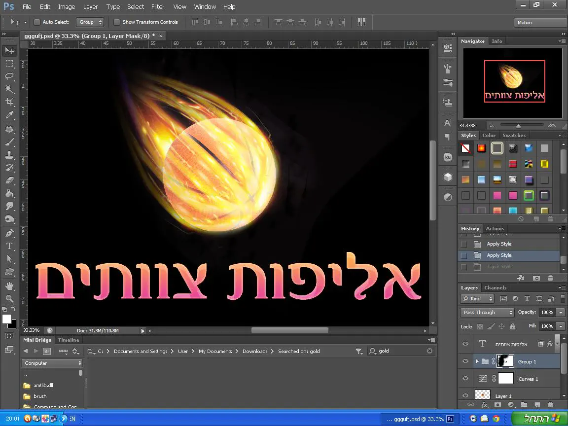Image resolution: width=568 pixels, height=426 pixels.
Task: Enable the Auto-Select checkbox
Action: pos(37,22)
